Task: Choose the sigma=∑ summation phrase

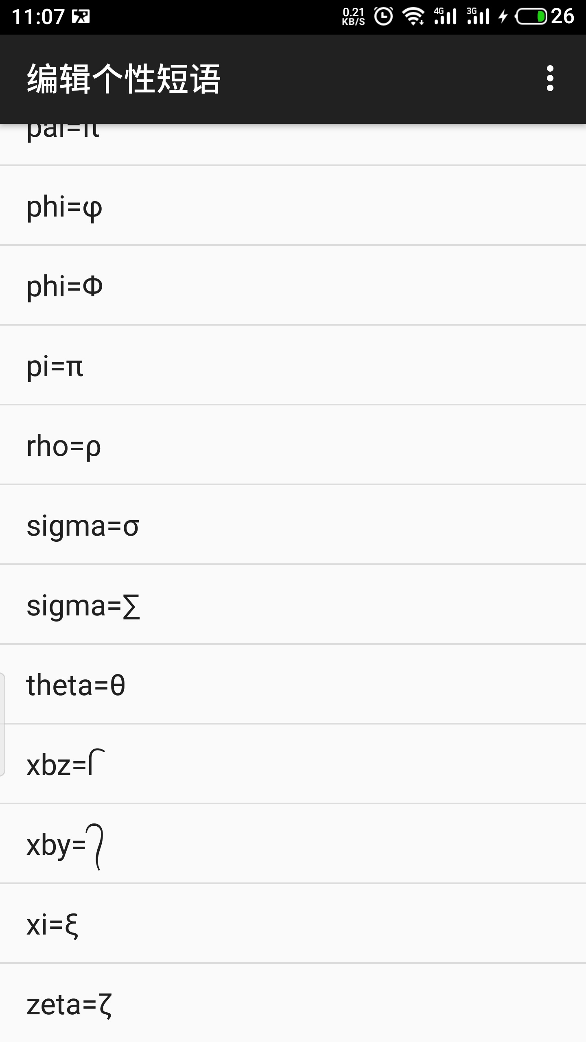Action: (x=293, y=604)
